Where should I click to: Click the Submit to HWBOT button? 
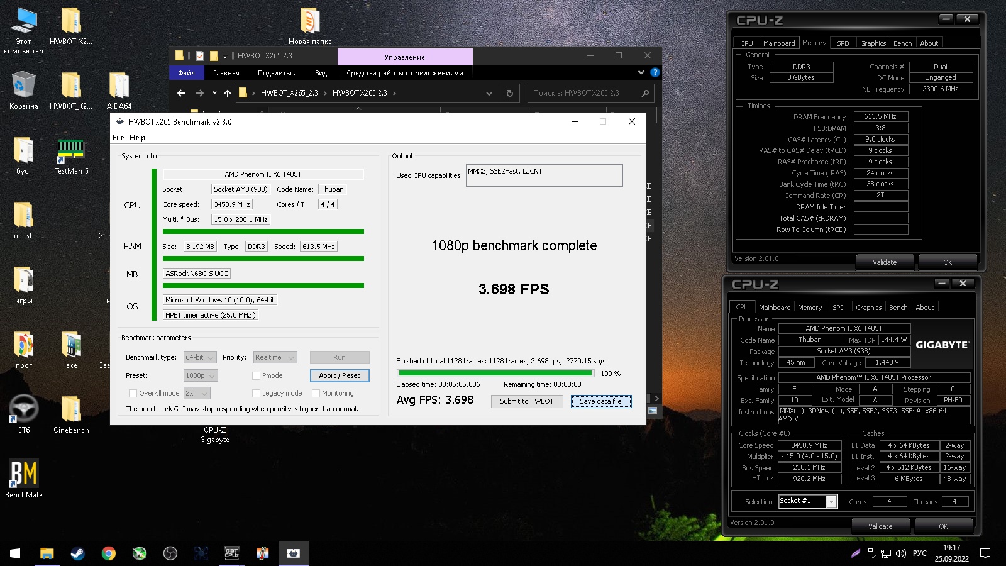click(526, 401)
